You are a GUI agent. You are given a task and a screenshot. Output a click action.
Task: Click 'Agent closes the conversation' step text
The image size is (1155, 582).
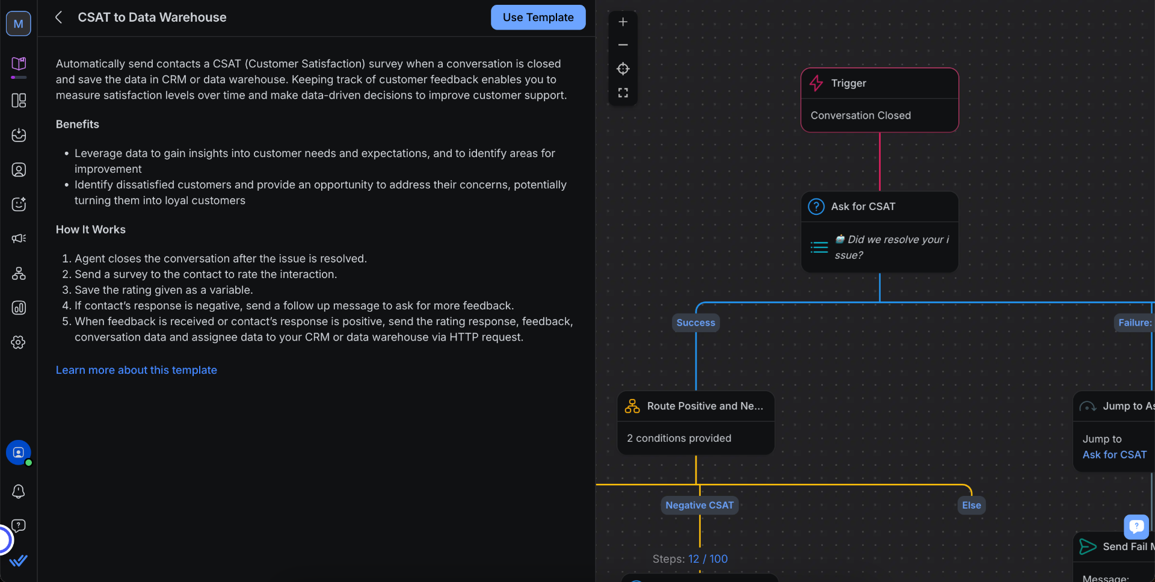221,259
